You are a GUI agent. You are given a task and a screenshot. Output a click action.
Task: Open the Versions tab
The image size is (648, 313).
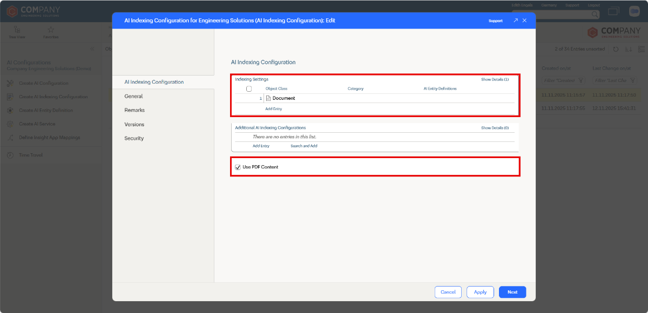(134, 124)
